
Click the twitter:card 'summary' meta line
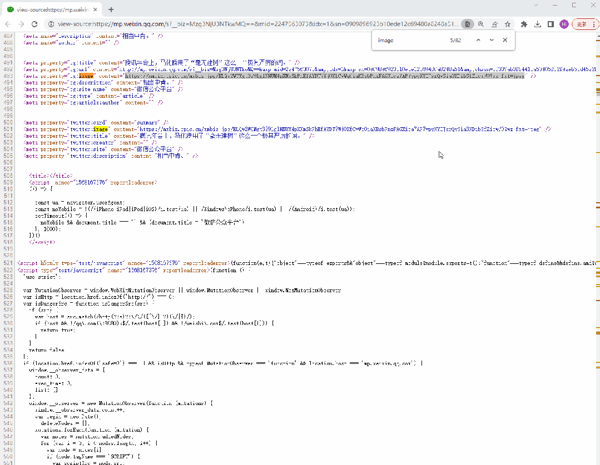[x=96, y=123]
